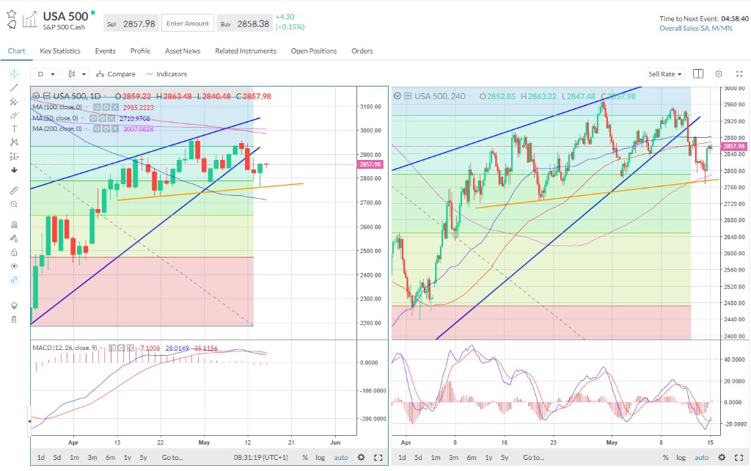Viewport: 751px width, 471px height.
Task: Open left chart bottom settings gear
Action: [x=361, y=458]
